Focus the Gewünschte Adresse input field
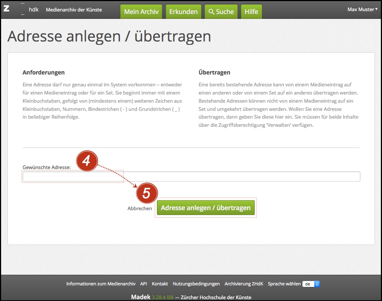The image size is (382, 301). pyautogui.click(x=191, y=176)
